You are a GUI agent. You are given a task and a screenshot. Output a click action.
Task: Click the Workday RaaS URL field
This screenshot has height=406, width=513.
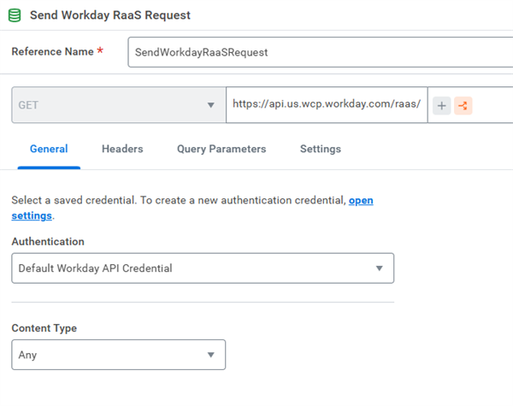click(327, 104)
